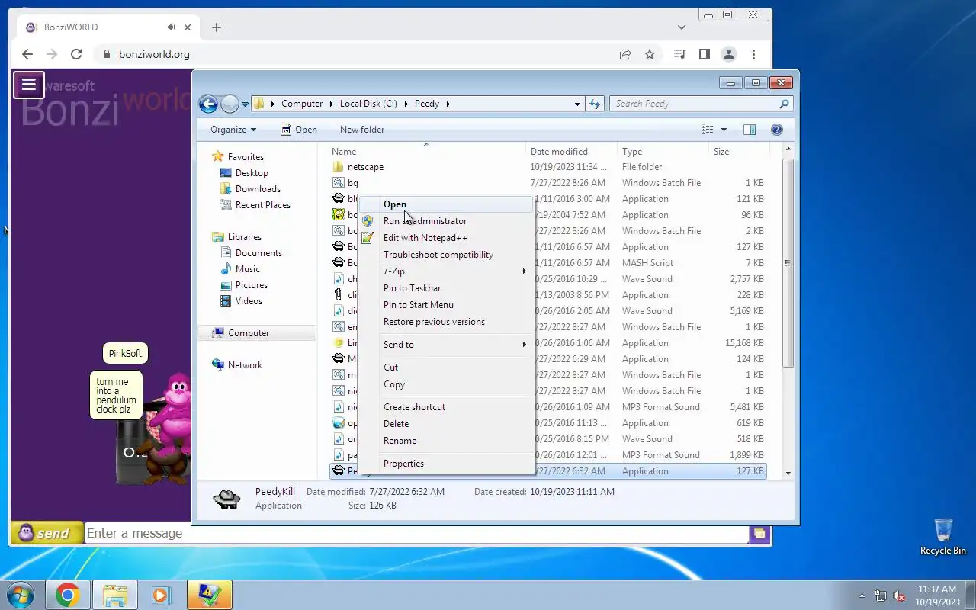The image size is (976, 610).
Task: Open Chrome from the taskbar
Action: click(67, 595)
